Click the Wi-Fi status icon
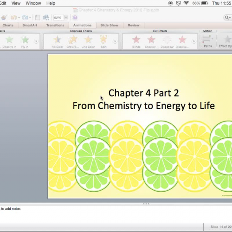This screenshot has height=232, width=232. point(186,3)
